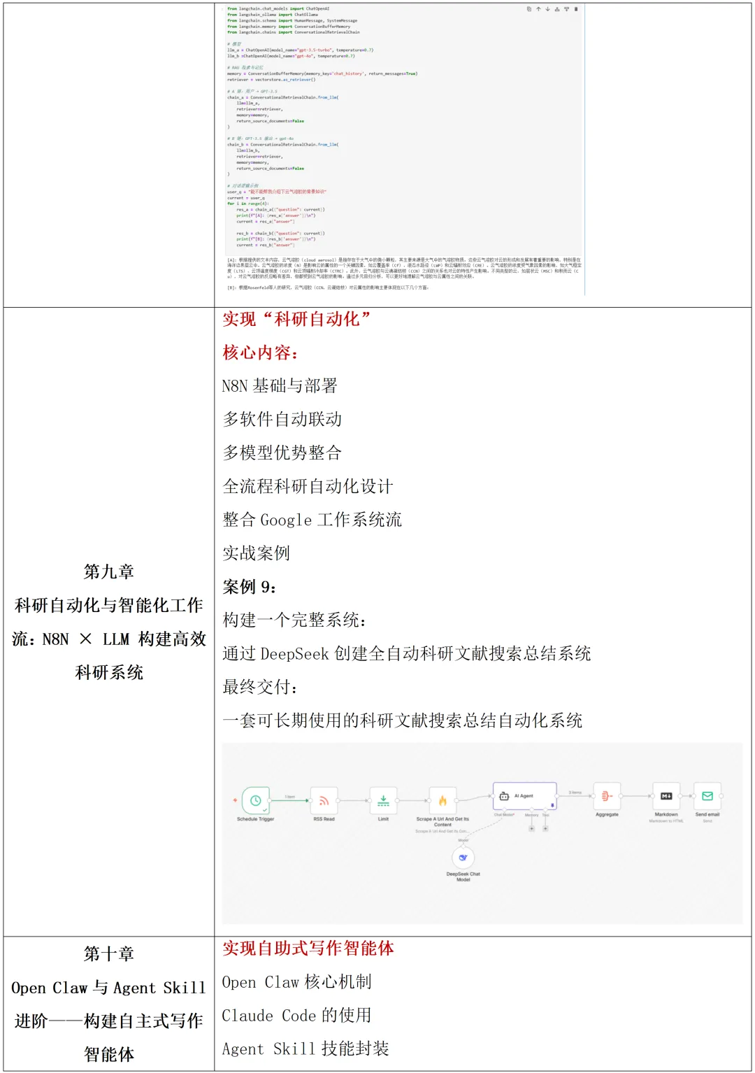Select the AI Agent robot node
This screenshot has width=755, height=1073.
[x=524, y=797]
